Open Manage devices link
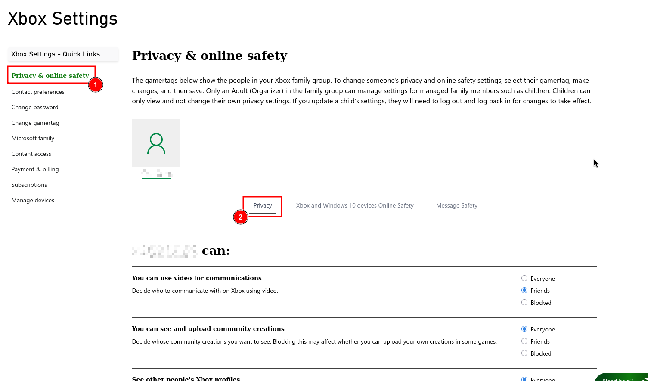The image size is (648, 381). [x=33, y=201]
